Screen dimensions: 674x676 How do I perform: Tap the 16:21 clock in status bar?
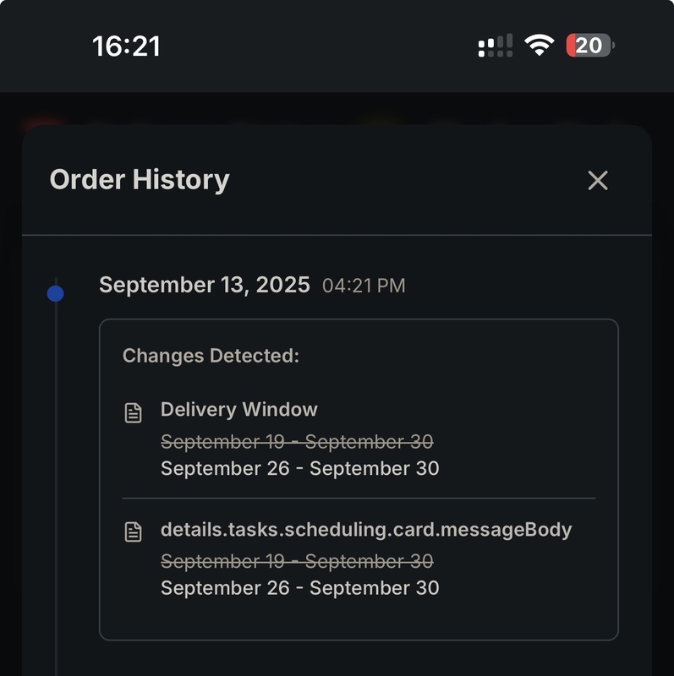point(126,46)
